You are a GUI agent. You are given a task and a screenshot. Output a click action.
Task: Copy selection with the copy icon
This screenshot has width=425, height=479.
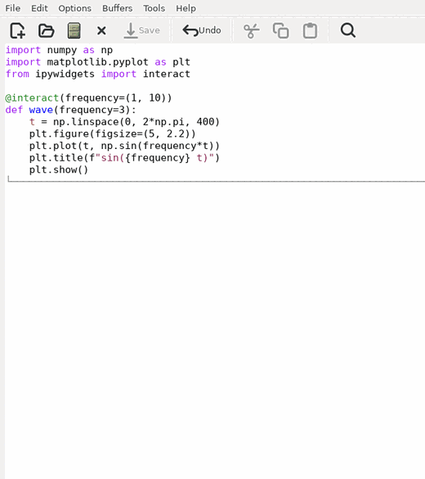pos(281,30)
